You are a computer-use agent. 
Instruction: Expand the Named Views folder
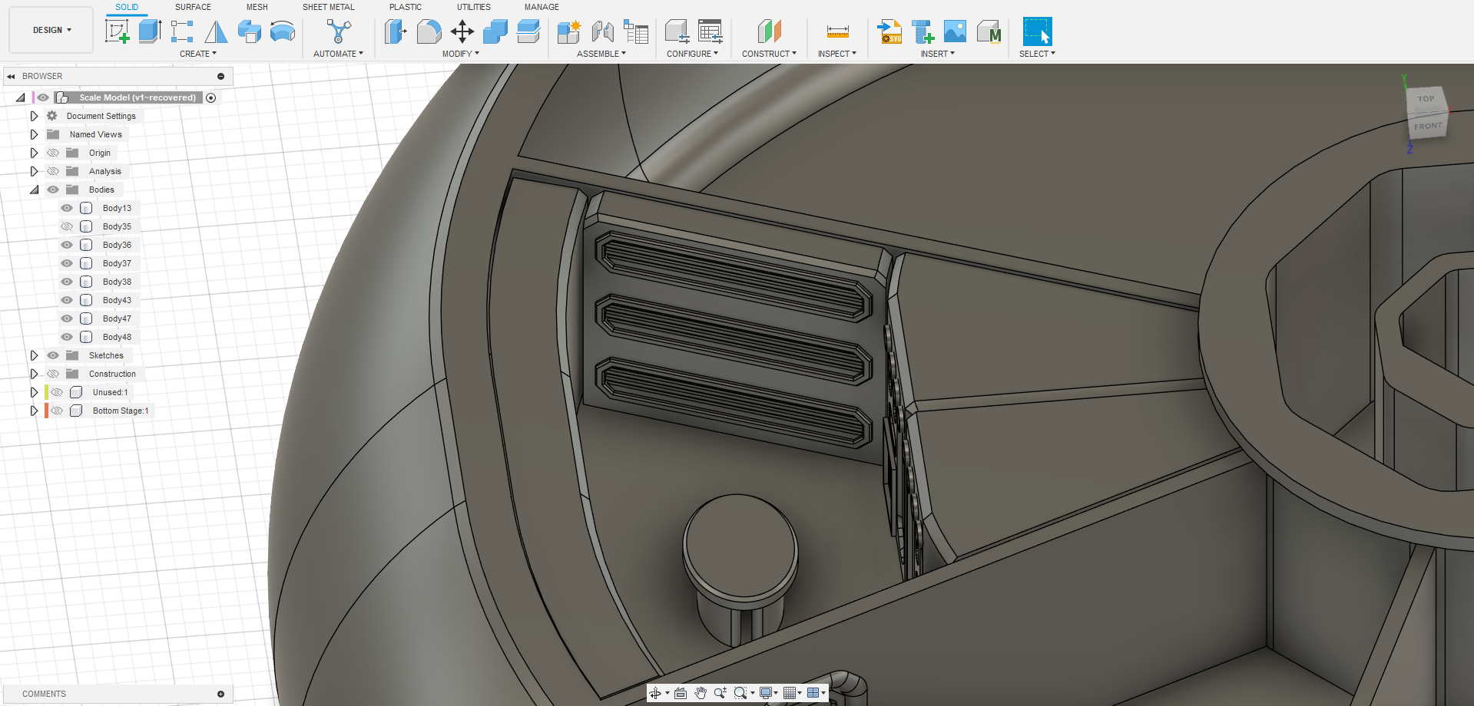pyautogui.click(x=34, y=134)
